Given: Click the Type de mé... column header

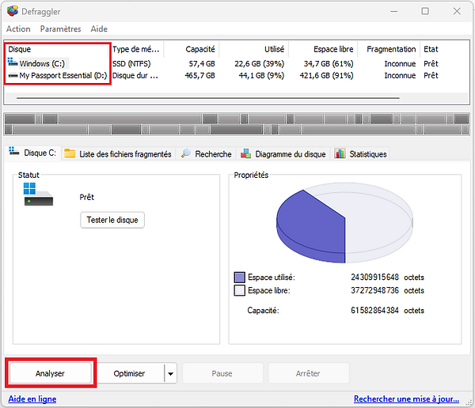Looking at the screenshot, I should (x=137, y=49).
